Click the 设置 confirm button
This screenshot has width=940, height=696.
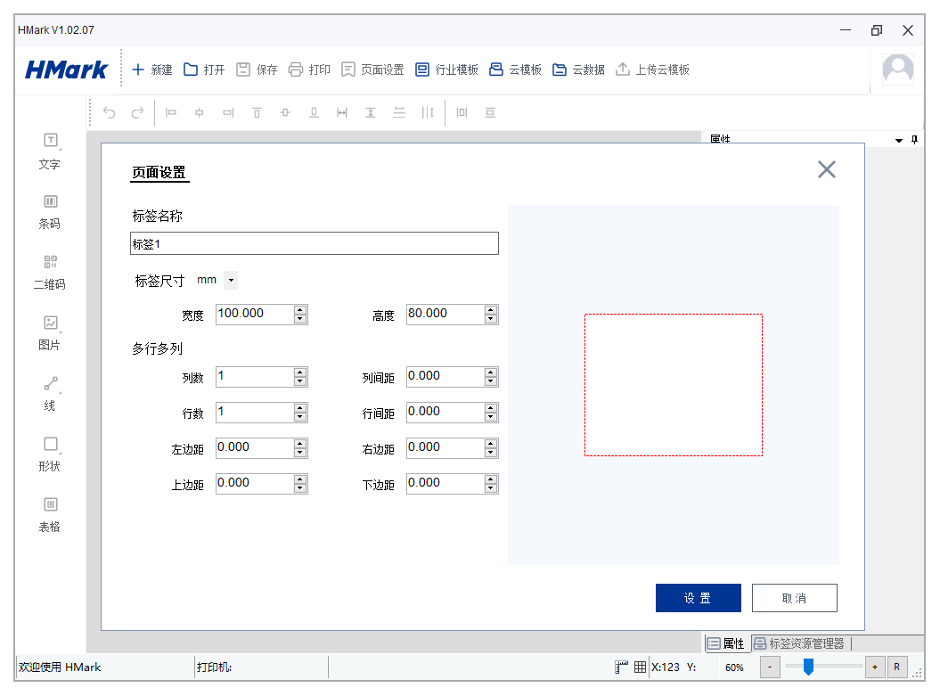[698, 598]
